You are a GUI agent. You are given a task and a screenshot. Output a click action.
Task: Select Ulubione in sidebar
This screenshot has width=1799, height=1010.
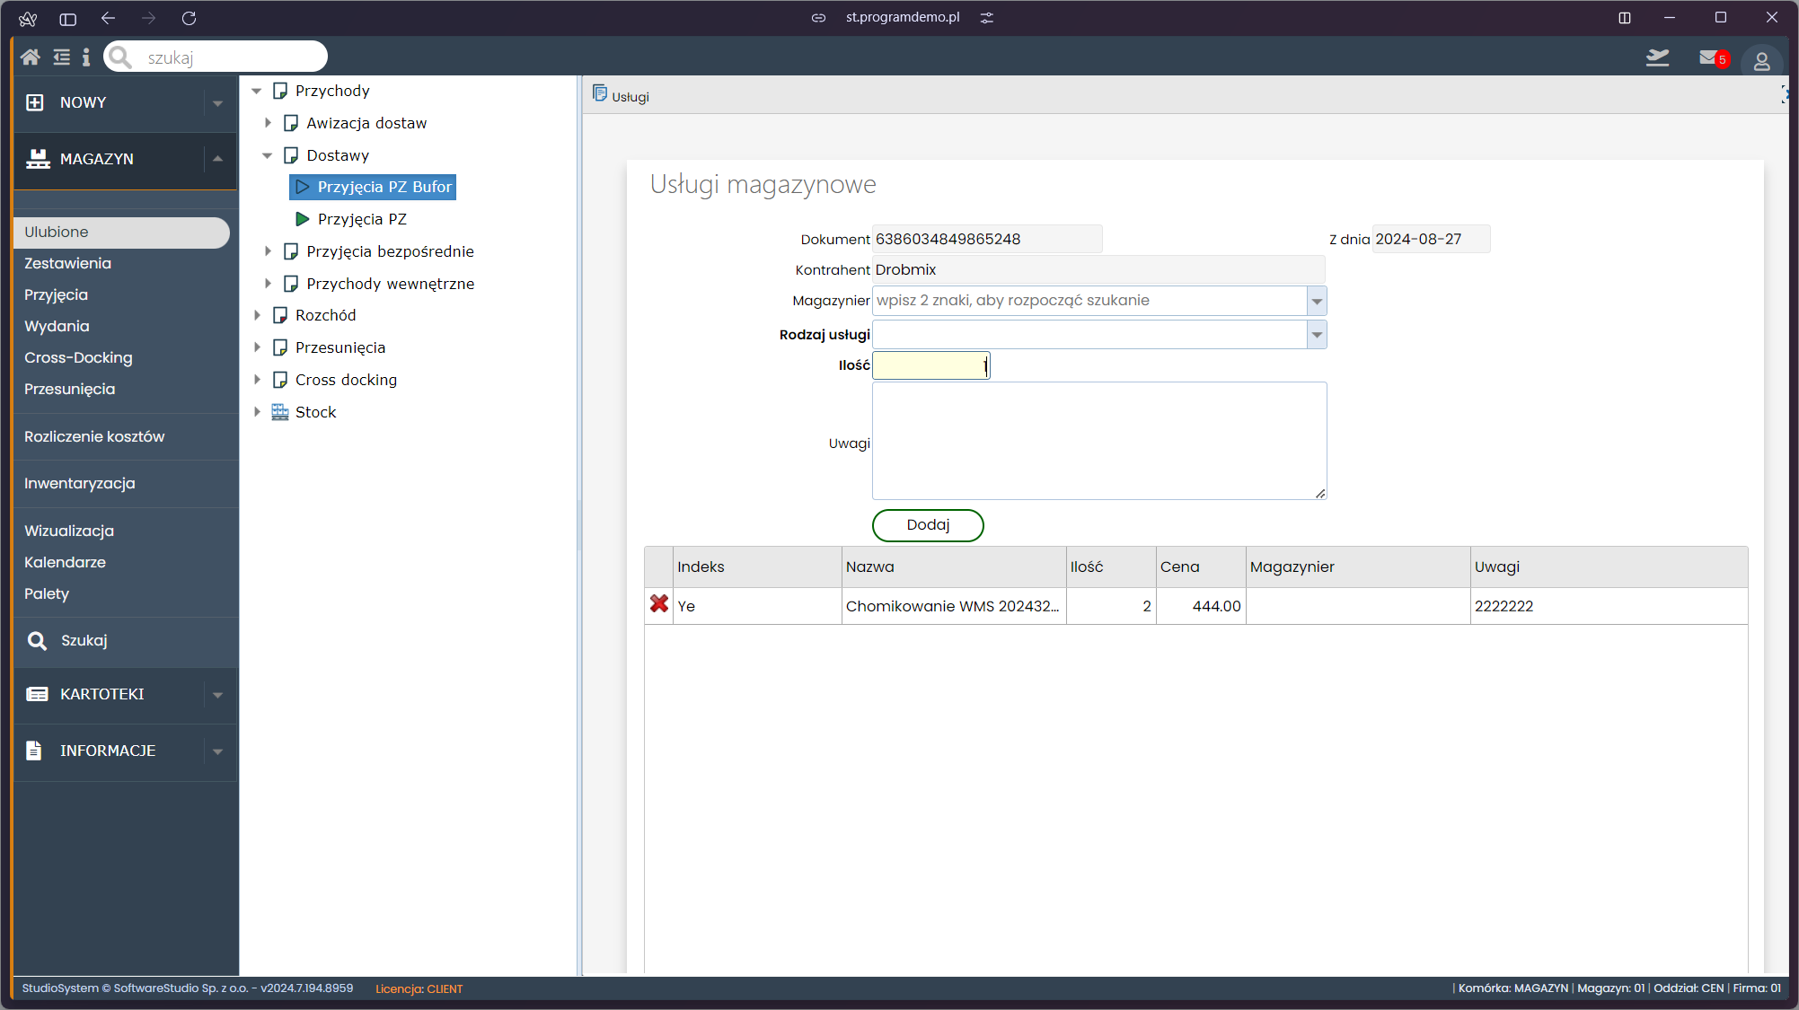coord(122,233)
